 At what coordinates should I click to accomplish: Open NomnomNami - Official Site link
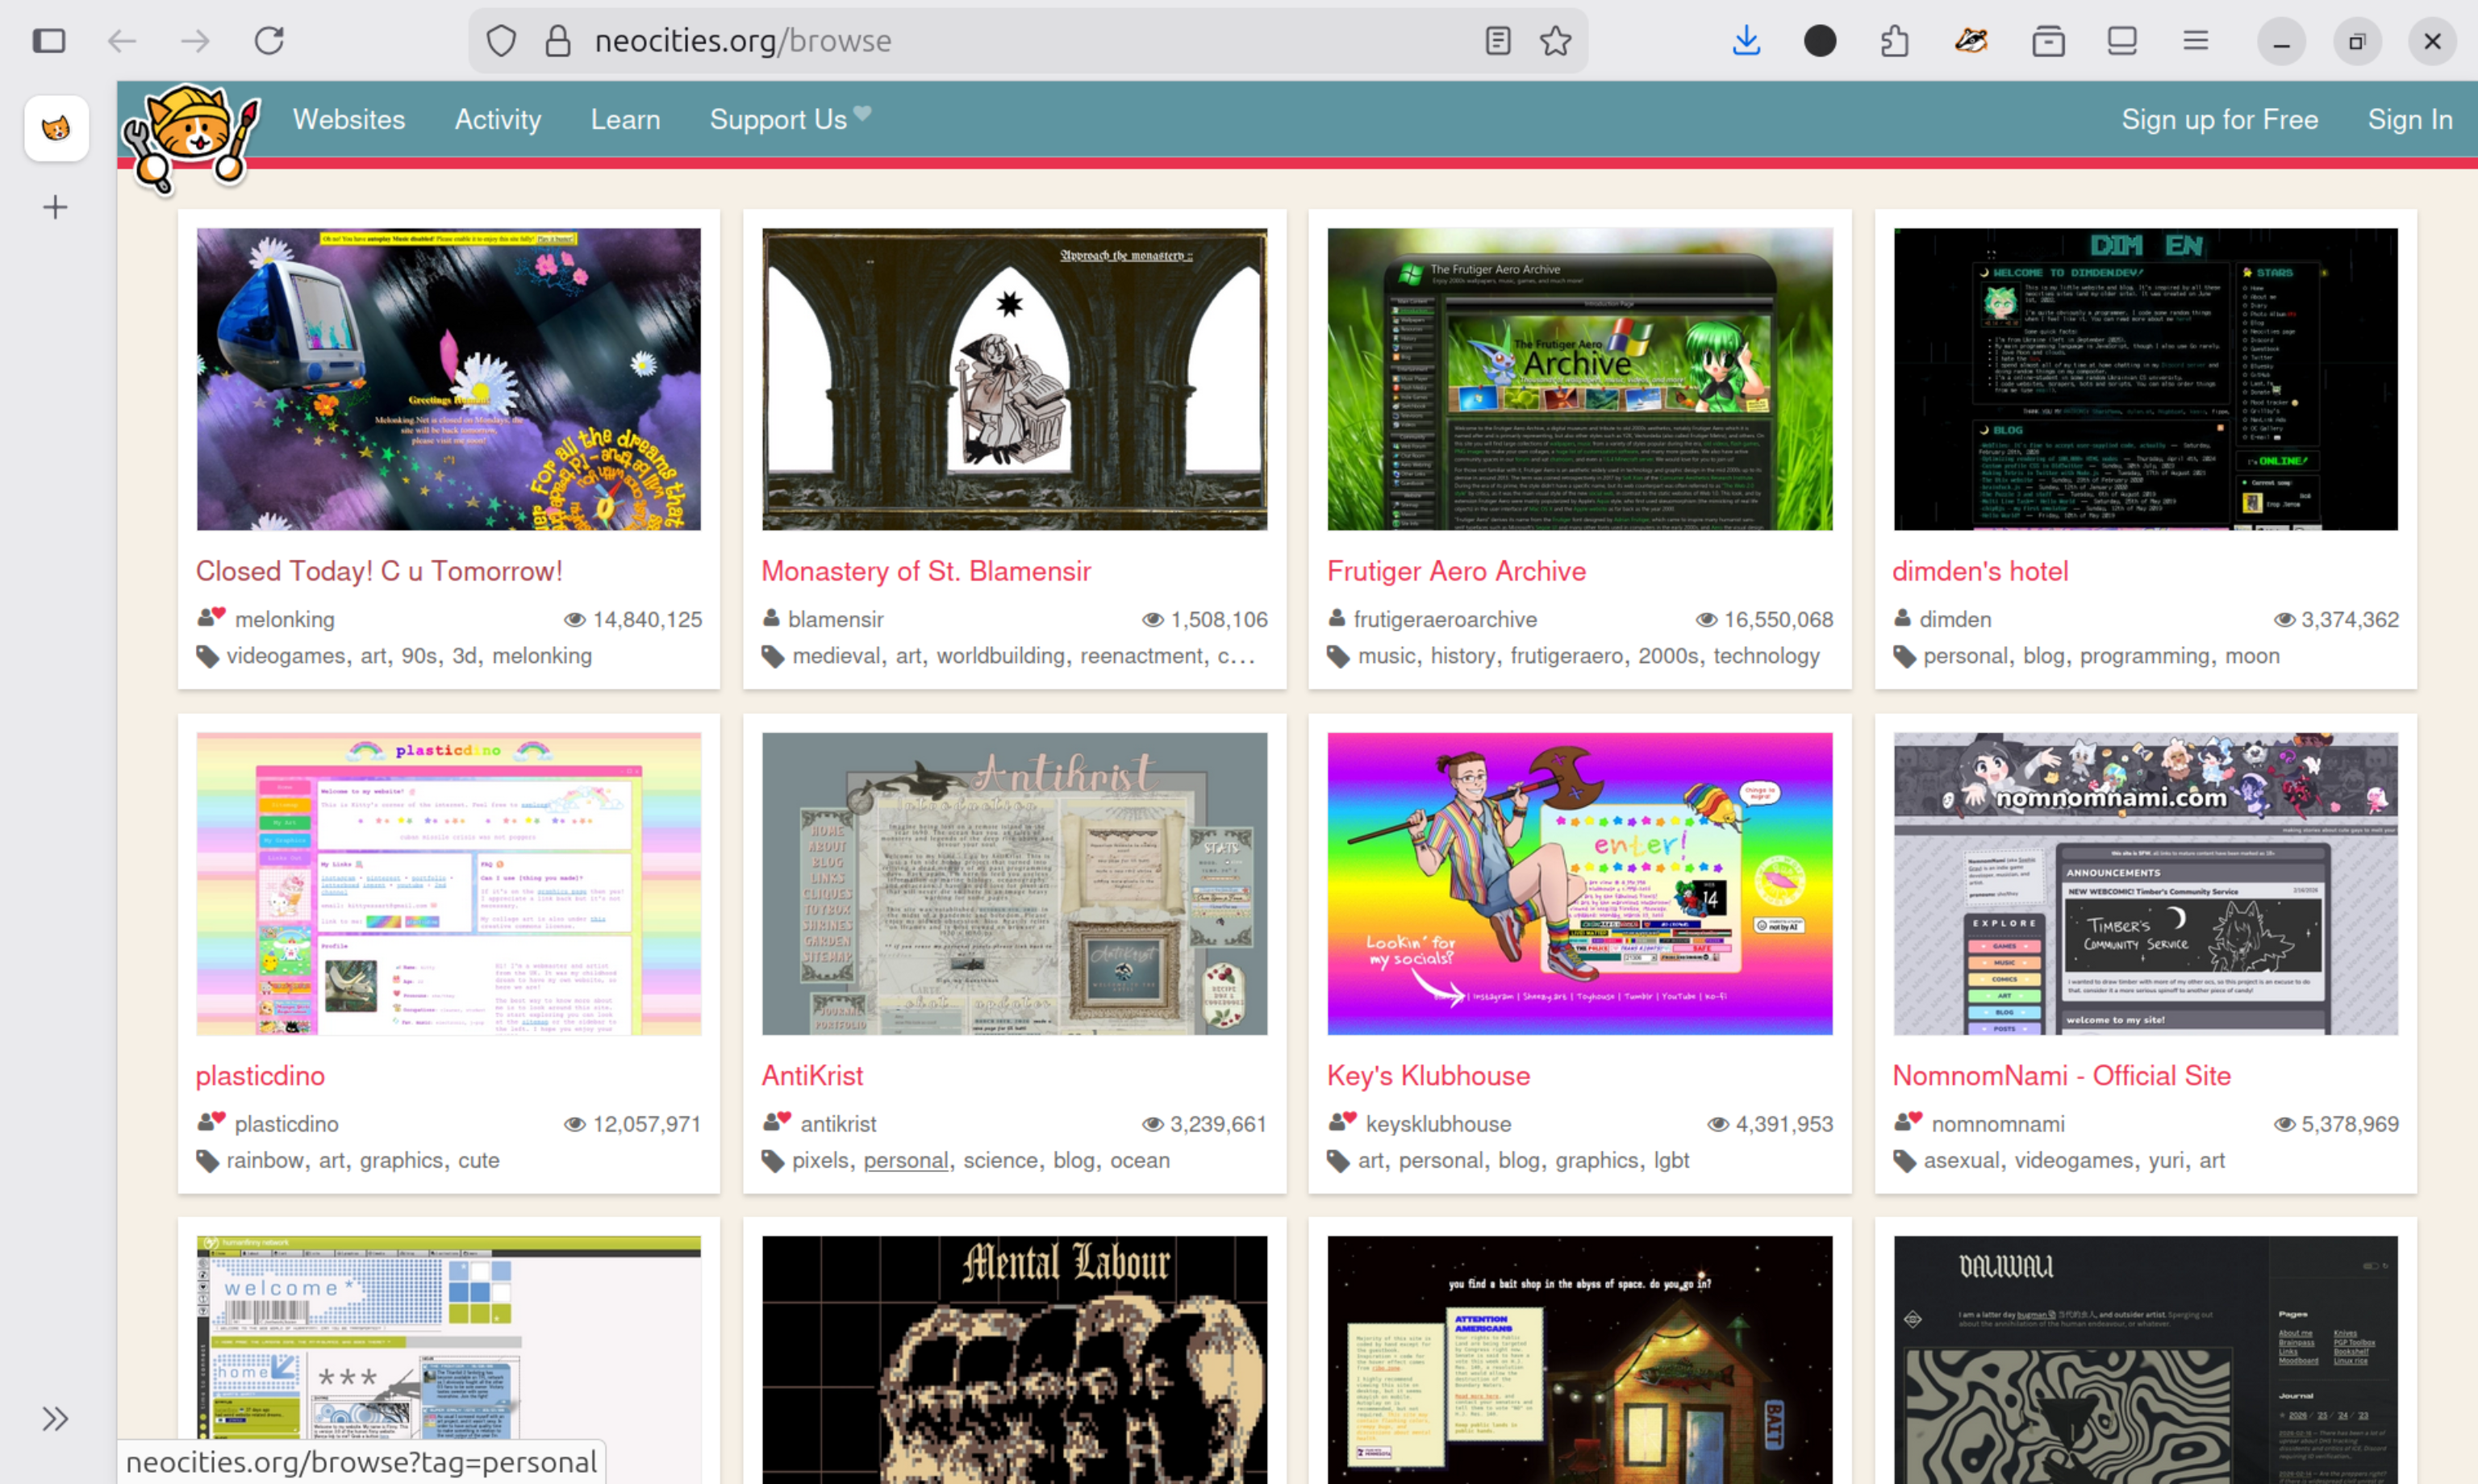(2061, 1076)
